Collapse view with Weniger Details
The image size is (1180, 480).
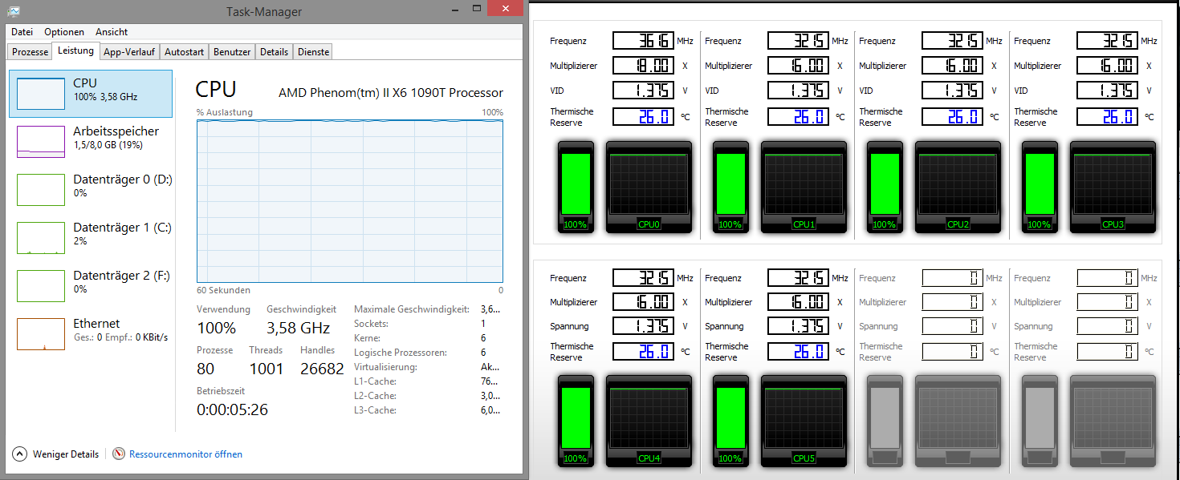point(55,454)
